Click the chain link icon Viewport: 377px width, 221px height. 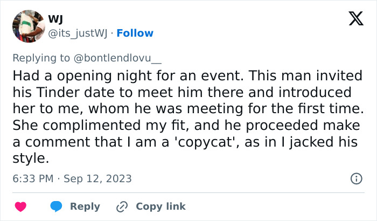[x=122, y=206]
